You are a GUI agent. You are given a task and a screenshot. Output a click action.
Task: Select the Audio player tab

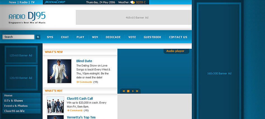[176, 51]
